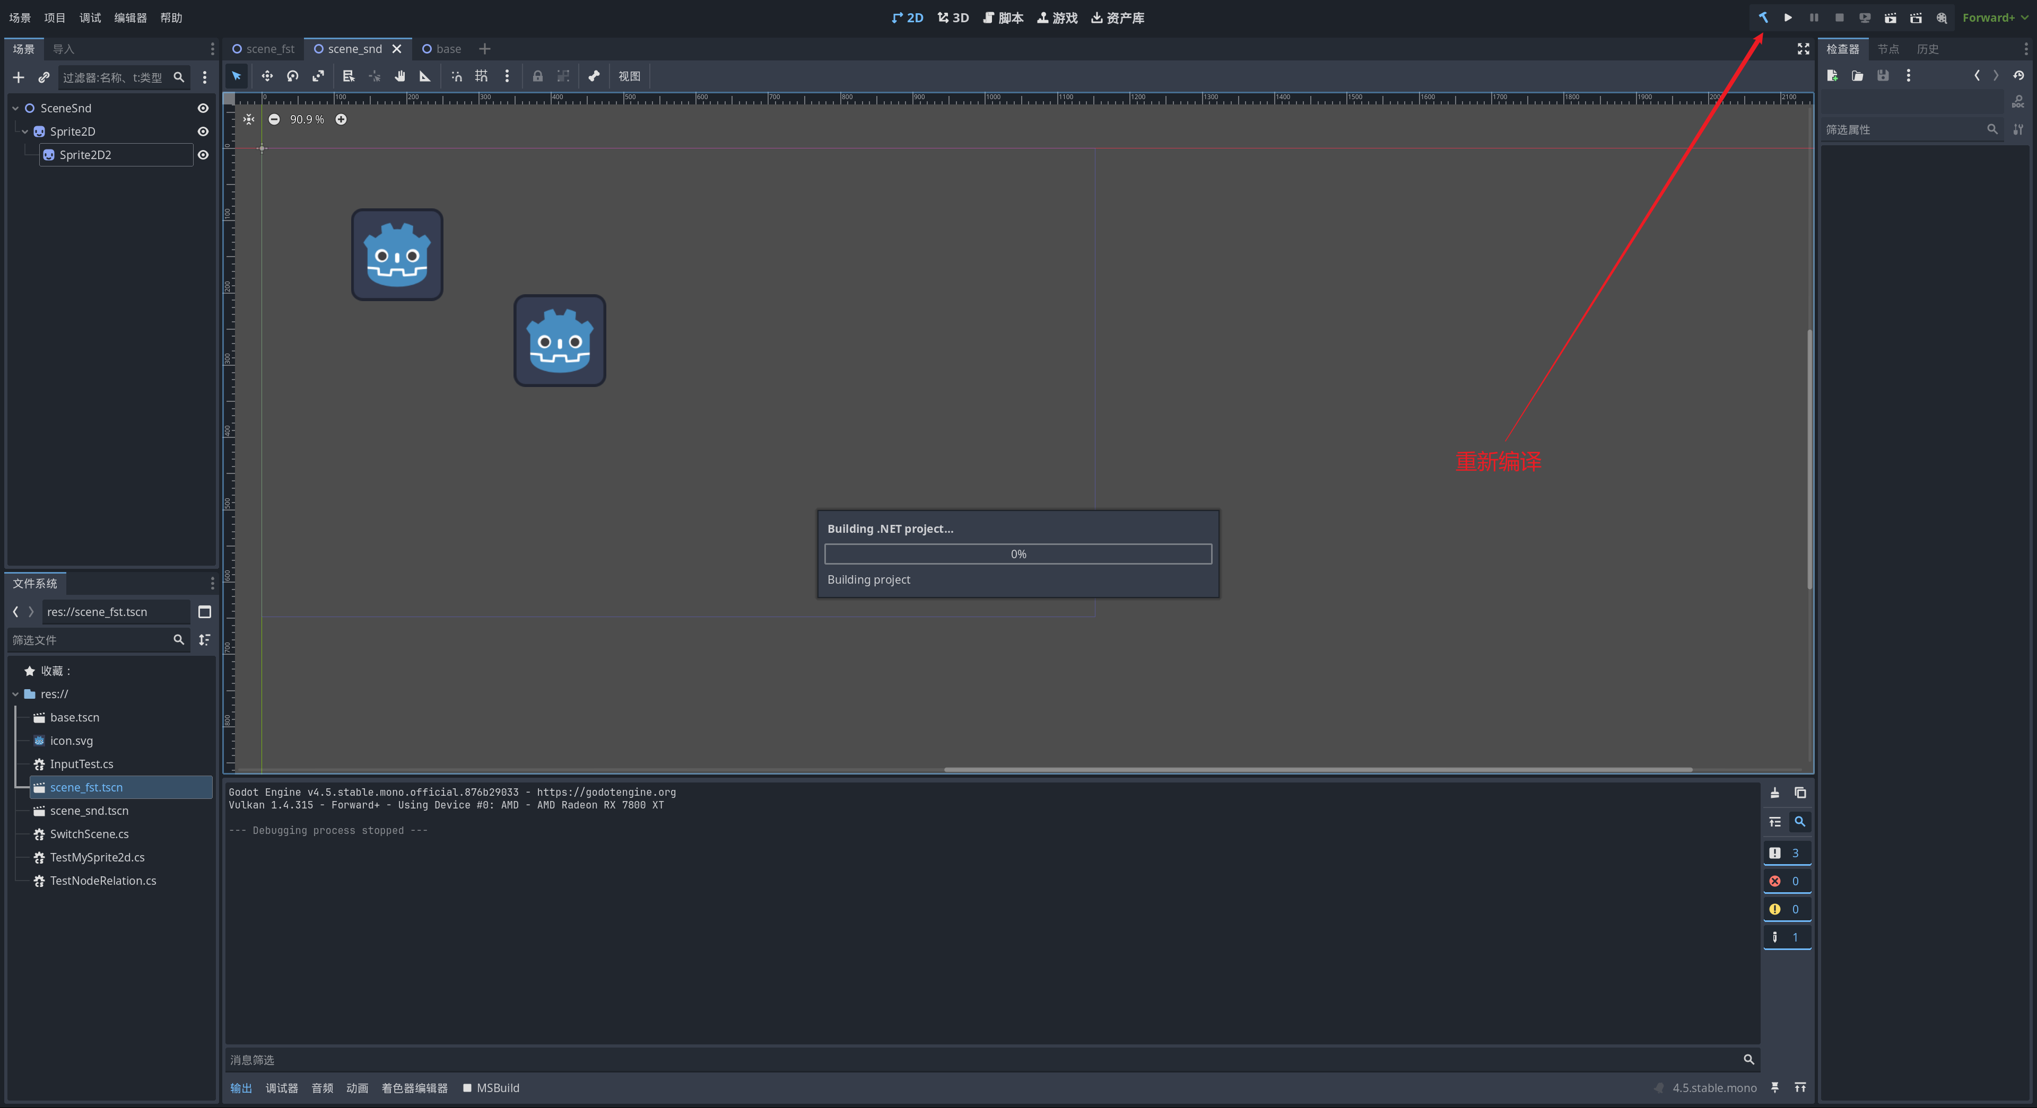The height and width of the screenshot is (1108, 2037).
Task: Toggle visibility of Sprite2D node
Action: tap(203, 131)
